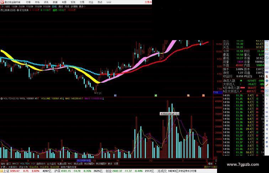Click the 指标 button in bottom indicator bar
The width and height of the screenshot is (269, 173).
click(x=3, y=164)
